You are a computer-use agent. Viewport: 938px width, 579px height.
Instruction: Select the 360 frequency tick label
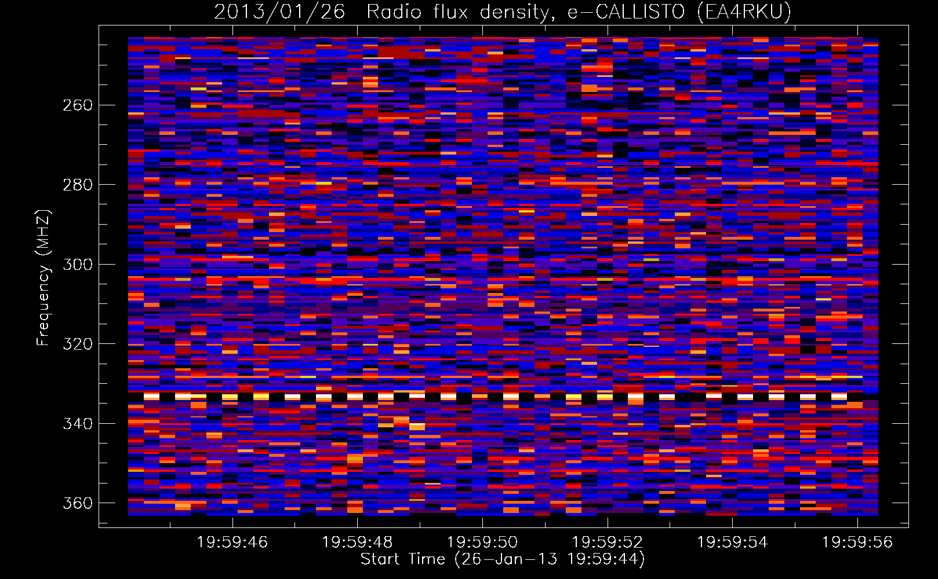tap(78, 503)
